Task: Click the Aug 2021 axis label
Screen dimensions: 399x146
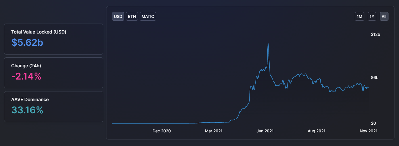Action: click(x=316, y=131)
